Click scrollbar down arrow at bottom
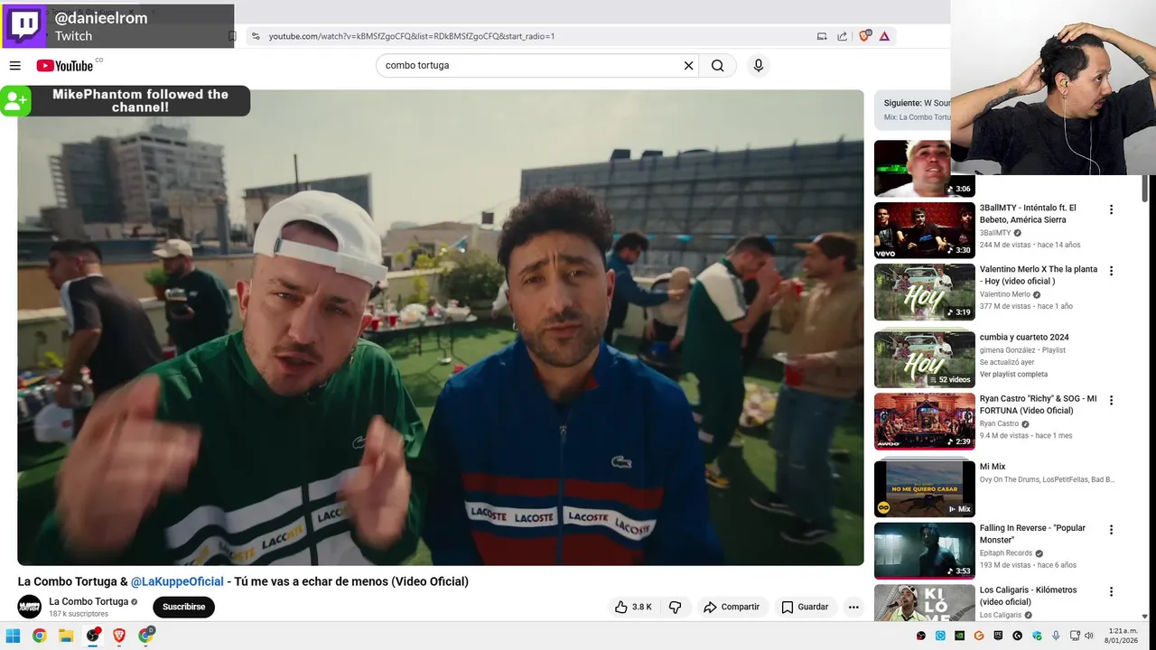1156x650 pixels. pyautogui.click(x=1145, y=617)
